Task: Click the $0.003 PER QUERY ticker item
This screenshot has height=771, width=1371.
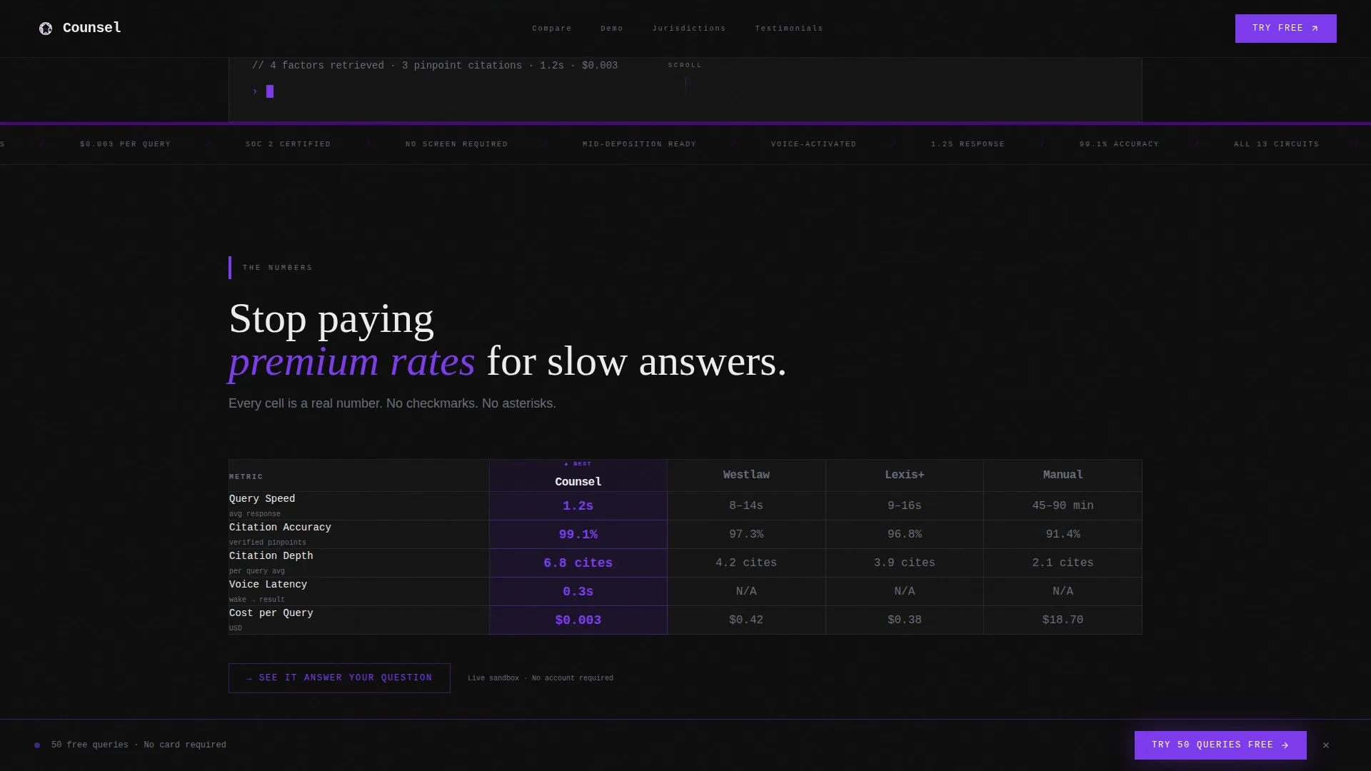Action: tap(126, 144)
